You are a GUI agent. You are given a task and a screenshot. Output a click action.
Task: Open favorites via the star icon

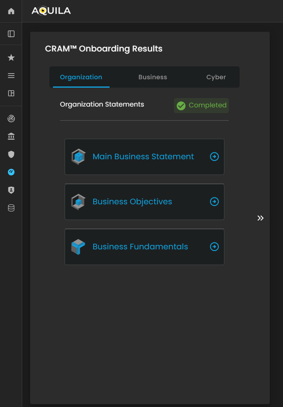pos(11,58)
